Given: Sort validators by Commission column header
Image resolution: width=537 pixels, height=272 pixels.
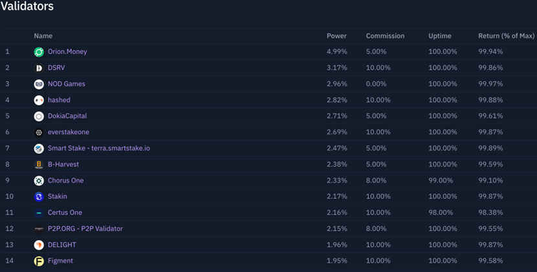Looking at the screenshot, I should pos(386,36).
